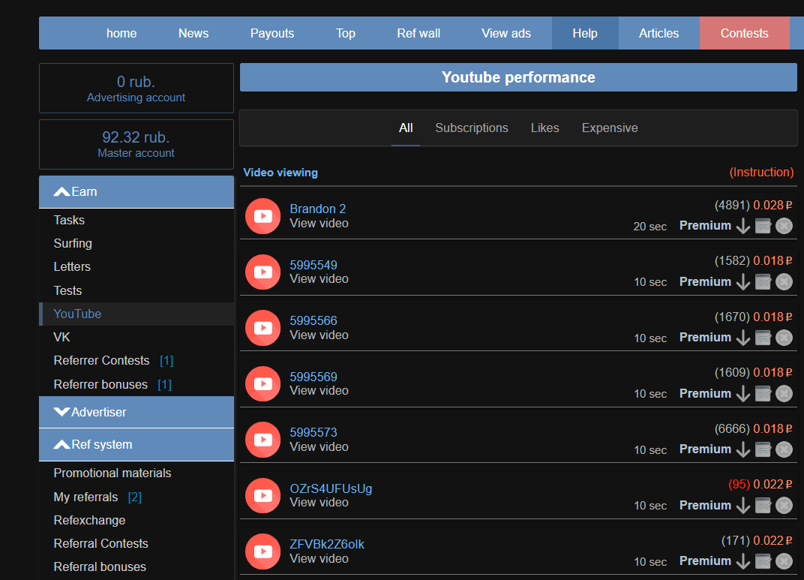
Task: Click the YouTube play icon for 5995573
Action: 262,440
